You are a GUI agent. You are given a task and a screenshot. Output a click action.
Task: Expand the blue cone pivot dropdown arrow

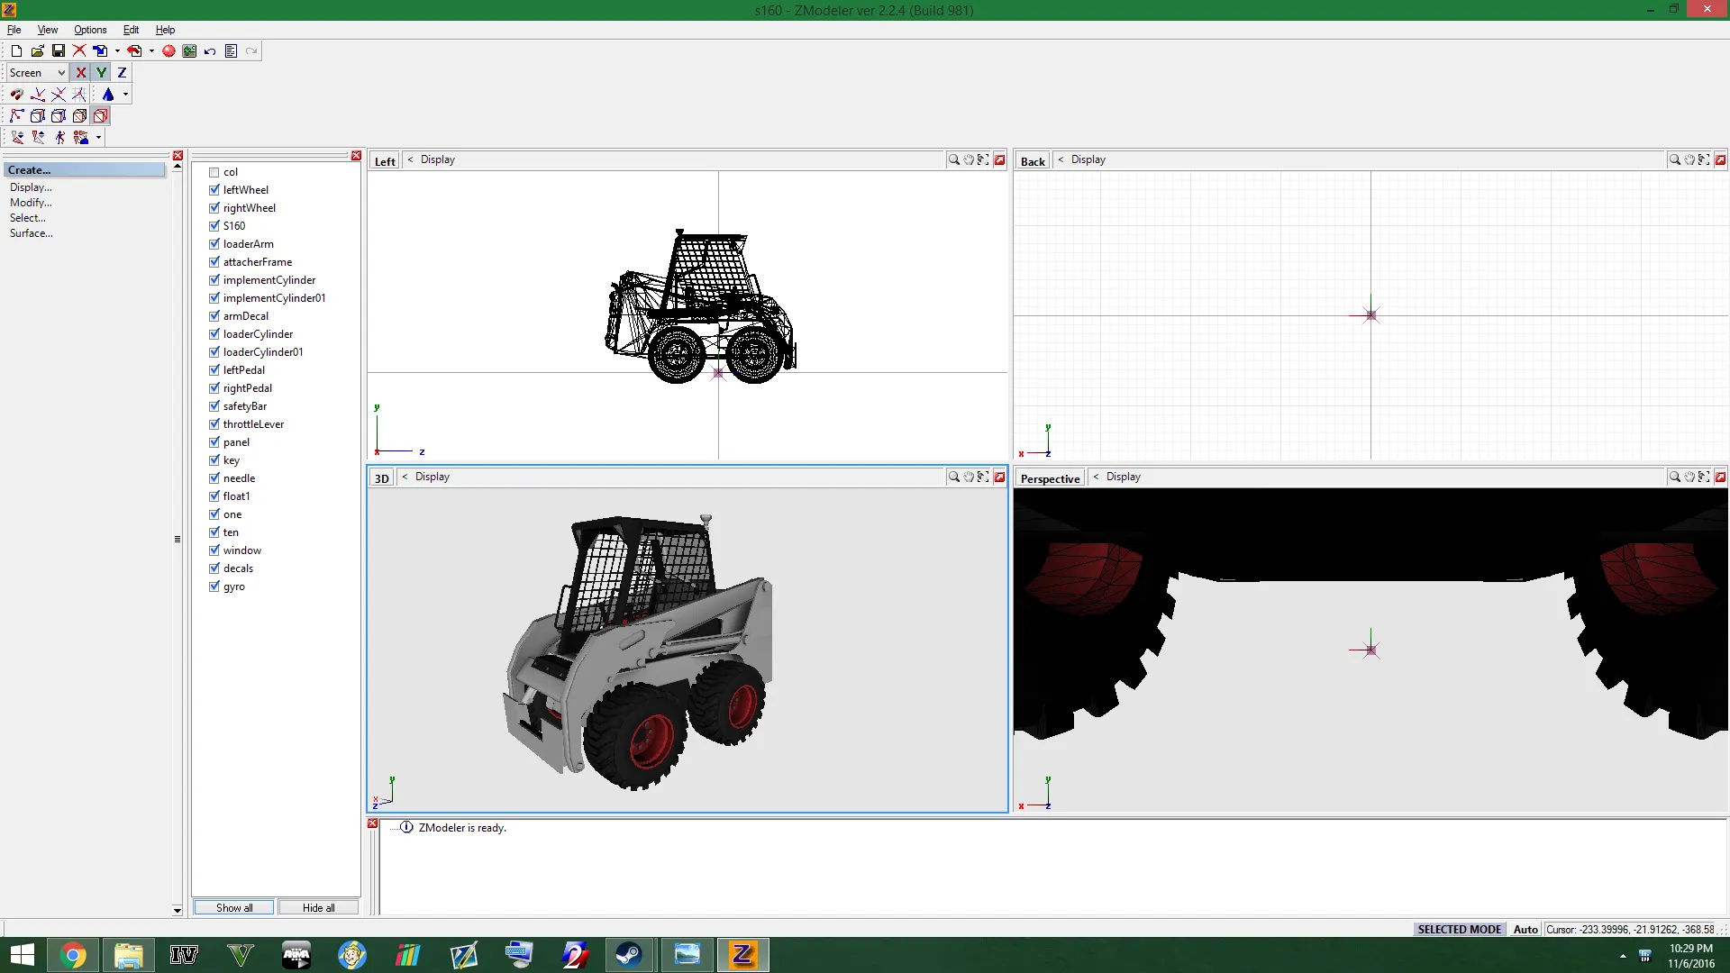click(x=125, y=95)
